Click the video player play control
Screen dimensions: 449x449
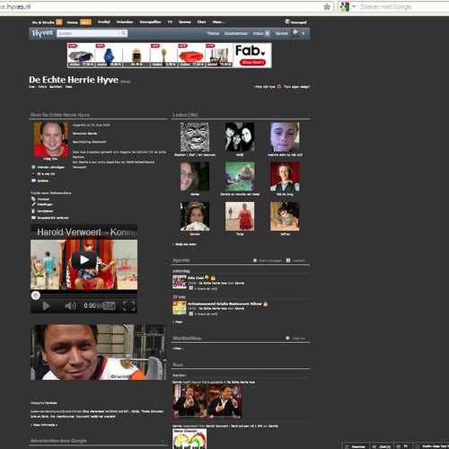click(46, 306)
